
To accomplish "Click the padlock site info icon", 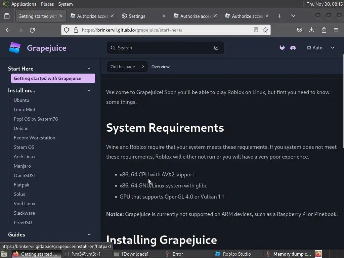I will pos(76,30).
